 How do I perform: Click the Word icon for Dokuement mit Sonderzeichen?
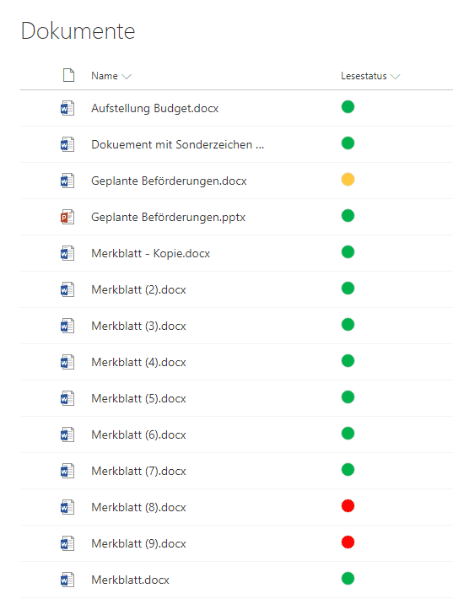point(67,144)
